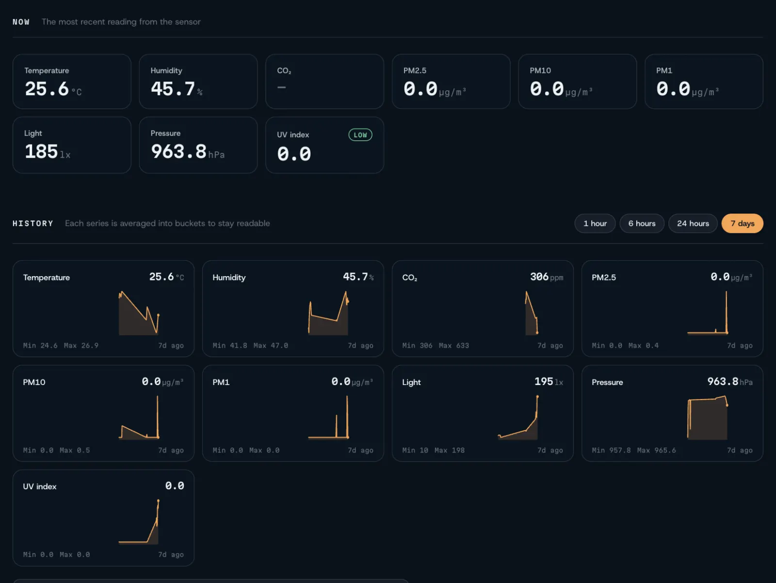Click the 195 lx value in Light history
Viewport: 776px width, 583px height.
point(549,382)
